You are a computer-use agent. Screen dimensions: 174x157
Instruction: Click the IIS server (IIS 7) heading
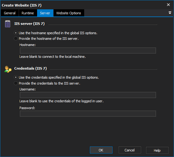[29, 24]
